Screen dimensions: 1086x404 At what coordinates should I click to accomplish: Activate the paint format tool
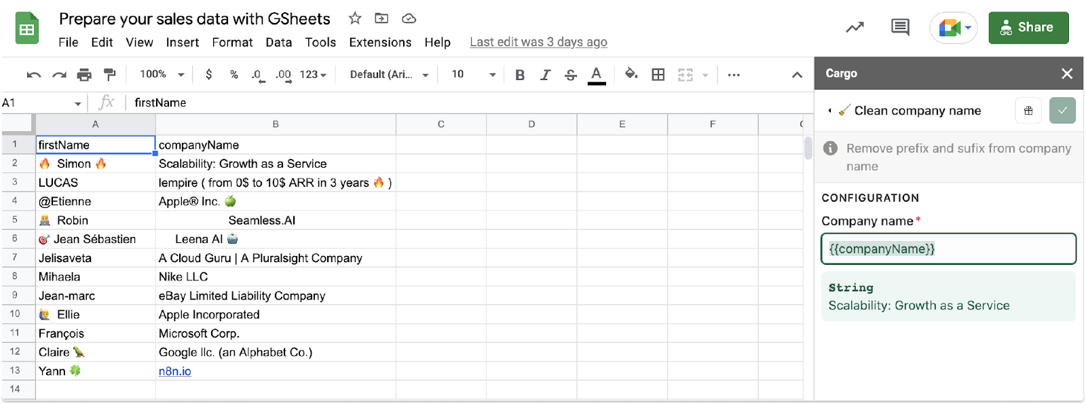pos(109,75)
